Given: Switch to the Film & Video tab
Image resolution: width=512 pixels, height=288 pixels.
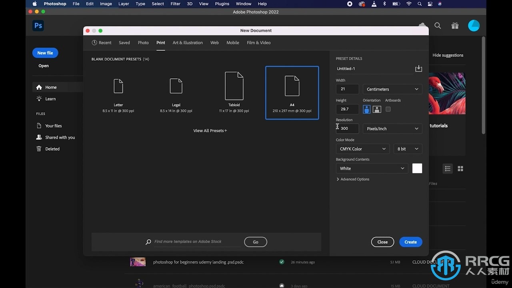Looking at the screenshot, I should tap(259, 42).
